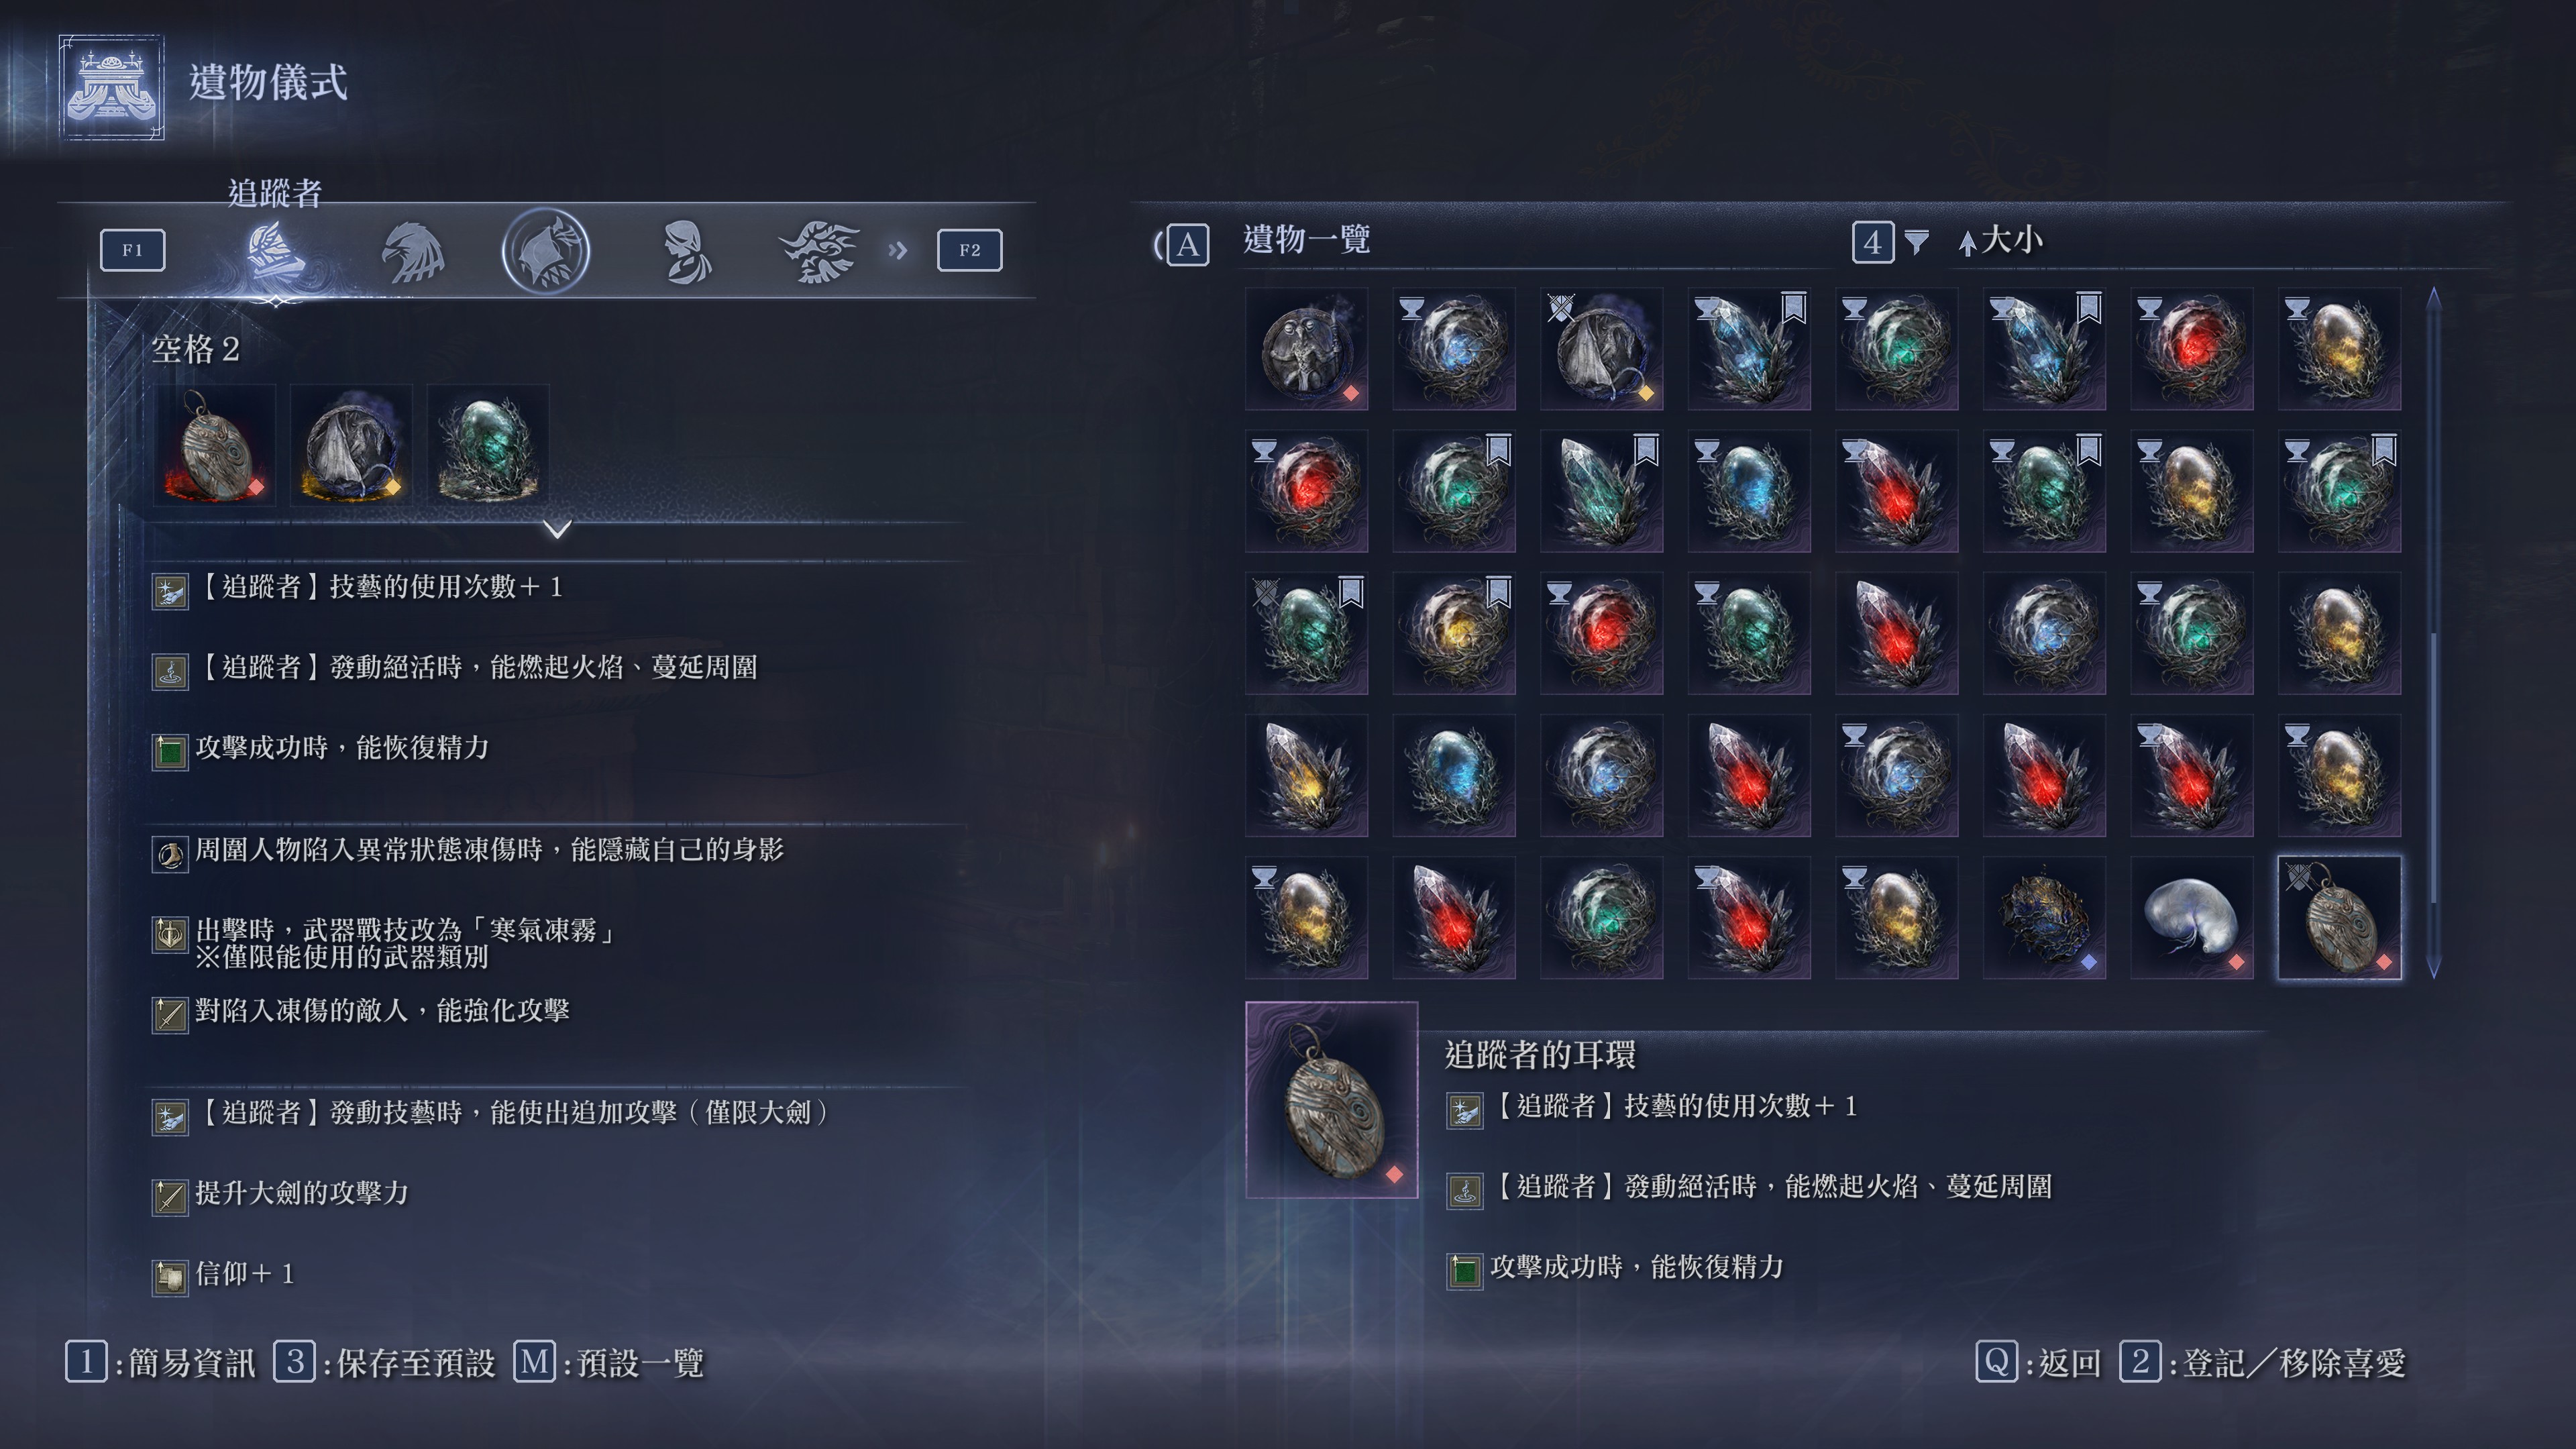The width and height of the screenshot is (2576, 1449).
Task: Click 返回 to go back
Action: pyautogui.click(x=2039, y=1362)
